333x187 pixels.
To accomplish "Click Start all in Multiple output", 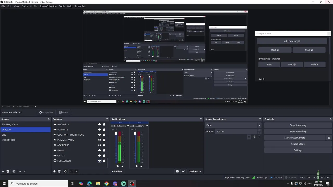I will [x=275, y=50].
